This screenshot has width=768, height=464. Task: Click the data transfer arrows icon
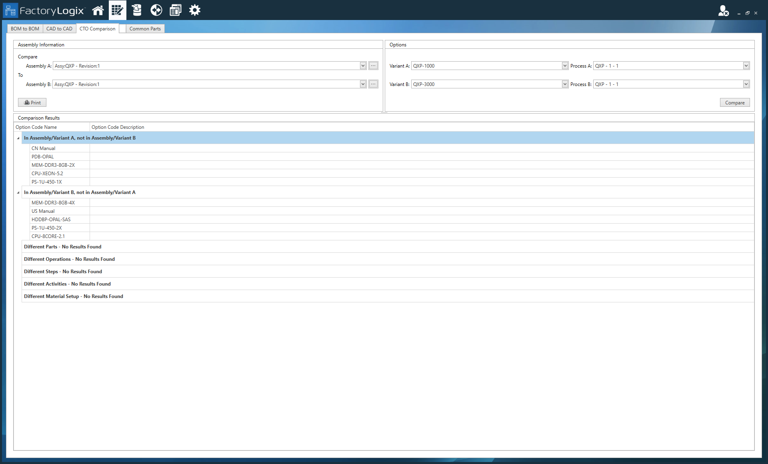pos(156,10)
